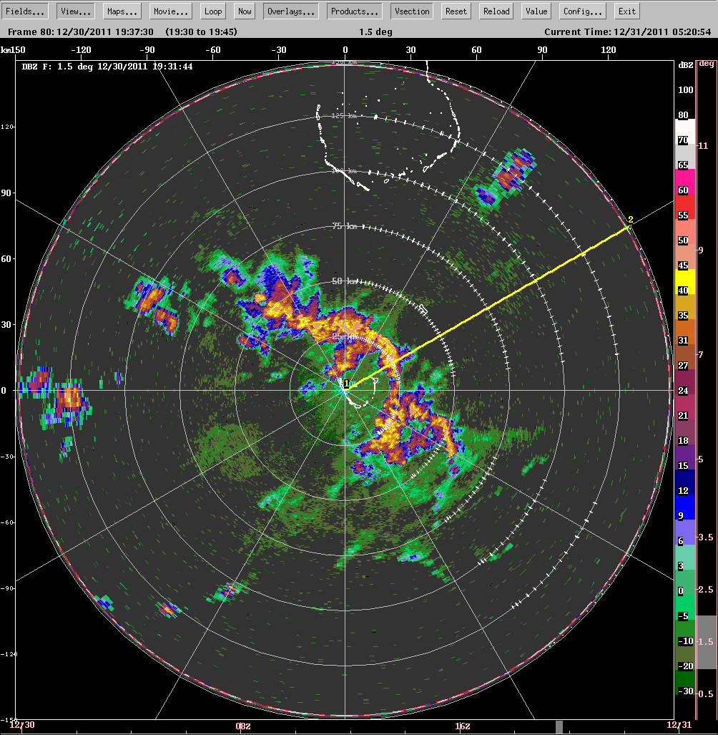Click the '75 km' range ring label
The image size is (718, 735).
pyautogui.click(x=344, y=226)
